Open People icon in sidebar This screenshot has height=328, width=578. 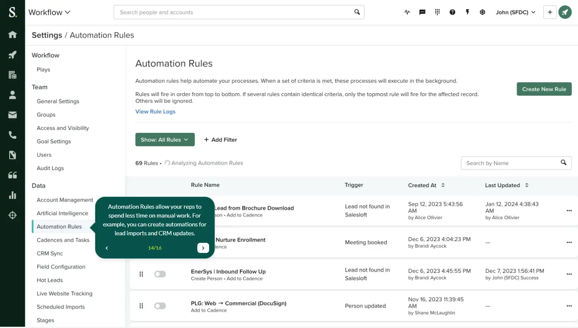13,95
